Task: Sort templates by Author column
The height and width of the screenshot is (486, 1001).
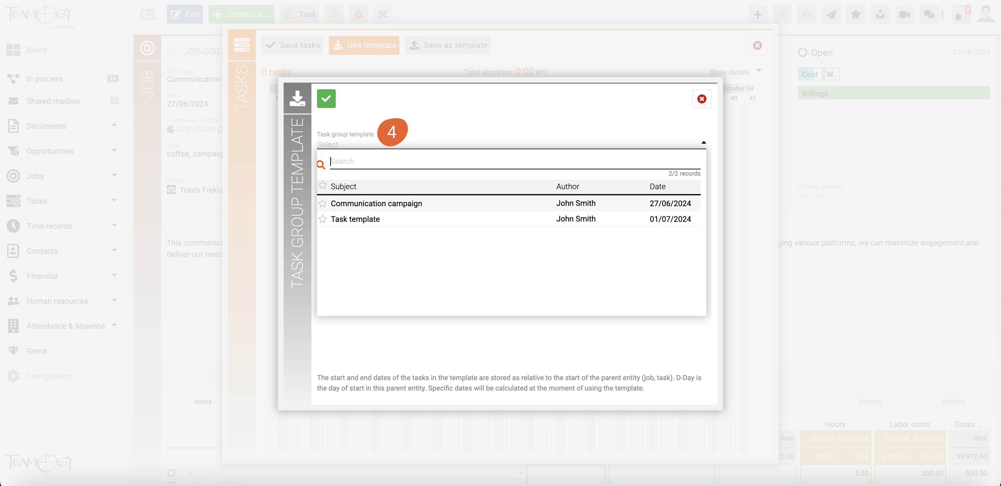Action: [x=567, y=186]
